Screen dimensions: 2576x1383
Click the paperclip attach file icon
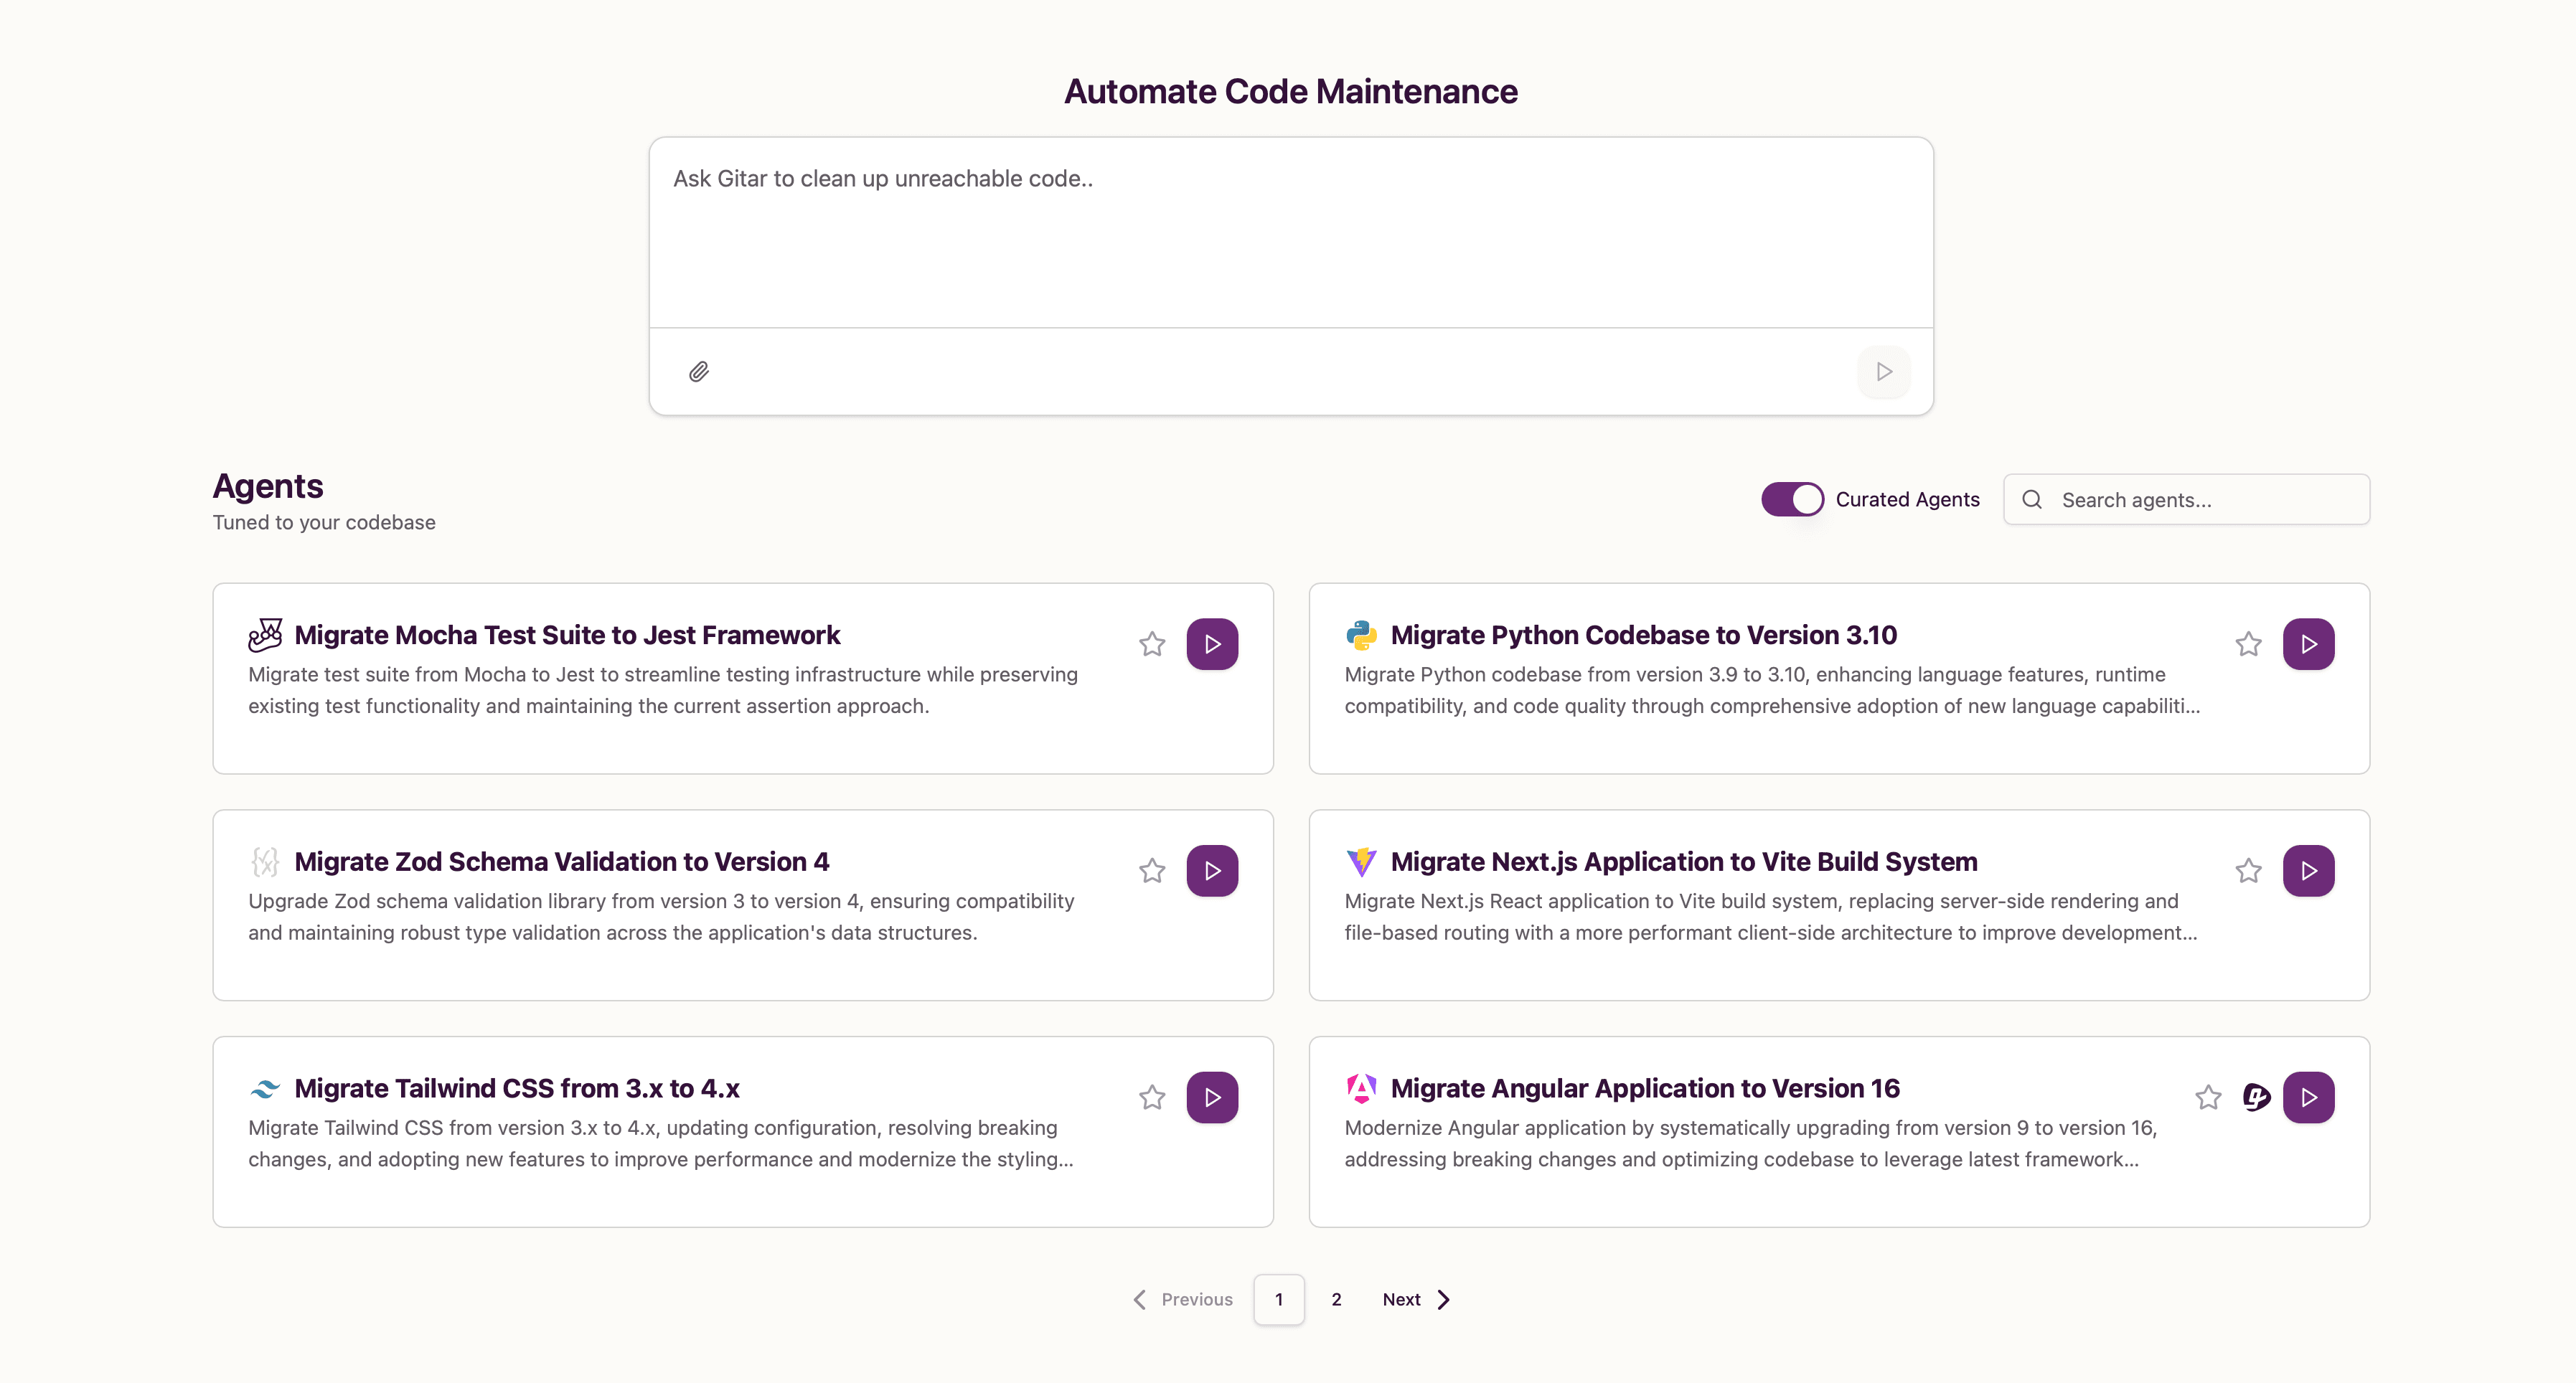(x=699, y=372)
